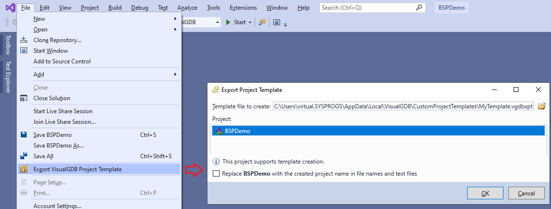Image resolution: width=551 pixels, height=209 pixels.
Task: Click OK in Export Project Template dialog
Action: coord(485,193)
